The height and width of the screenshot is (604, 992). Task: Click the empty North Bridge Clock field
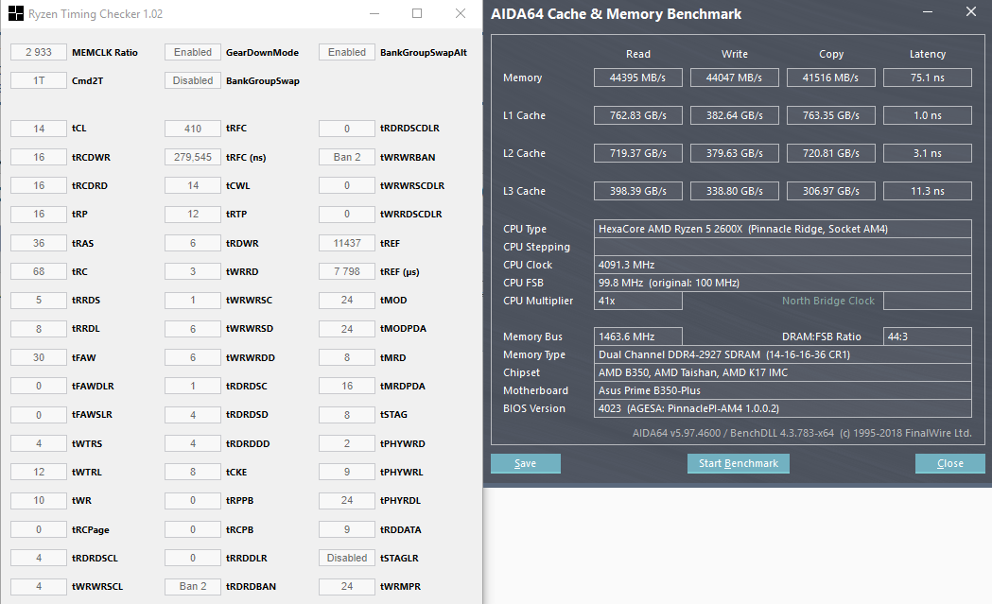(x=928, y=301)
